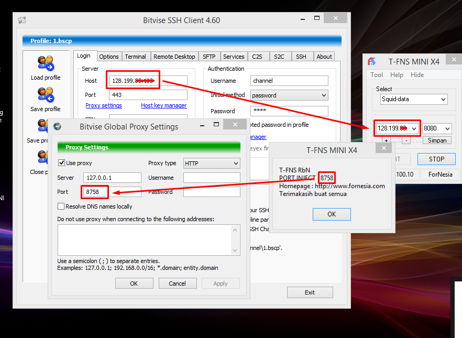Click the plus button in T-FNS
The height and width of the screenshot is (338, 462).
[386, 140]
